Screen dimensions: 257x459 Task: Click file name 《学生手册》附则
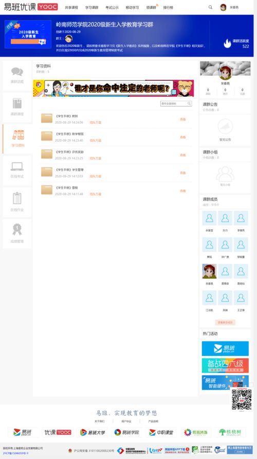point(67,116)
